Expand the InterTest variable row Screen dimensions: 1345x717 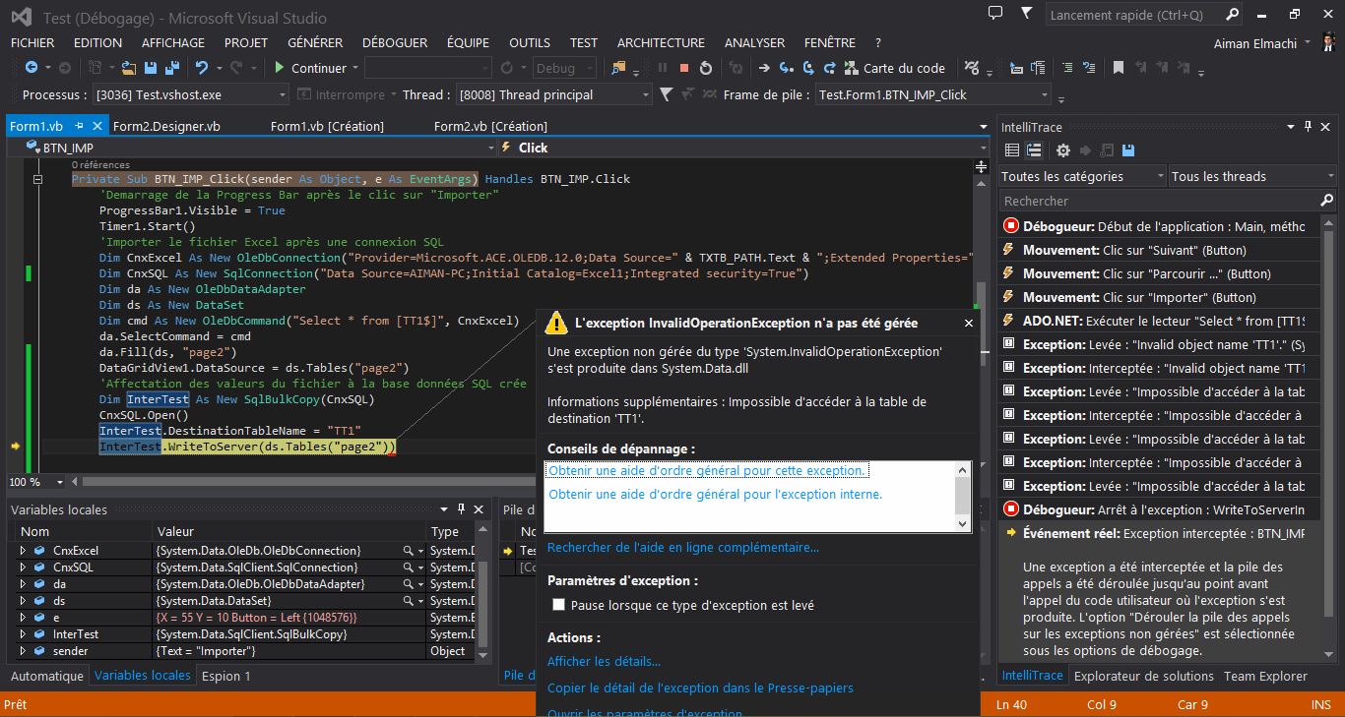click(x=24, y=634)
